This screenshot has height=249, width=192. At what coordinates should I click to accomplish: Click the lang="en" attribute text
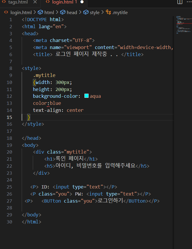(x=51, y=26)
